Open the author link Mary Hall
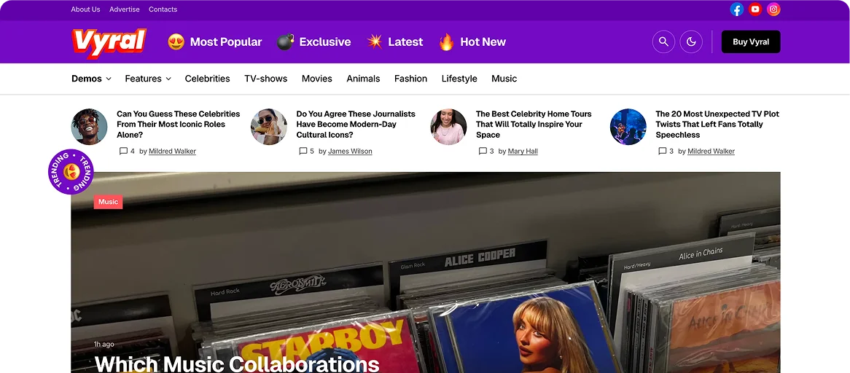The height and width of the screenshot is (373, 850). (523, 151)
